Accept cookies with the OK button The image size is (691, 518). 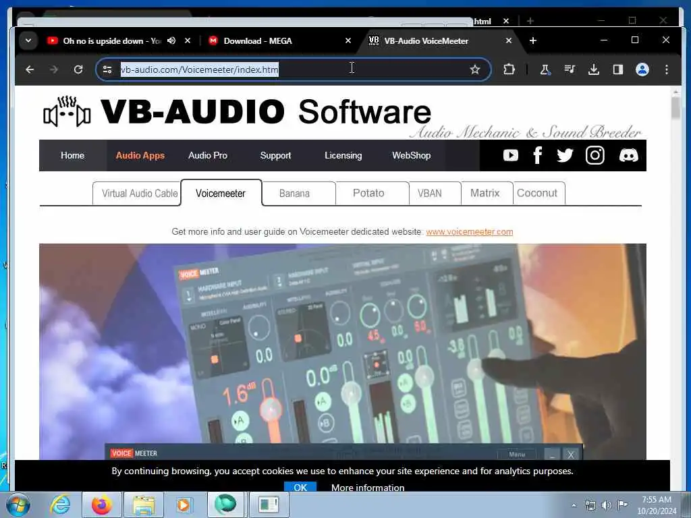[300, 487]
